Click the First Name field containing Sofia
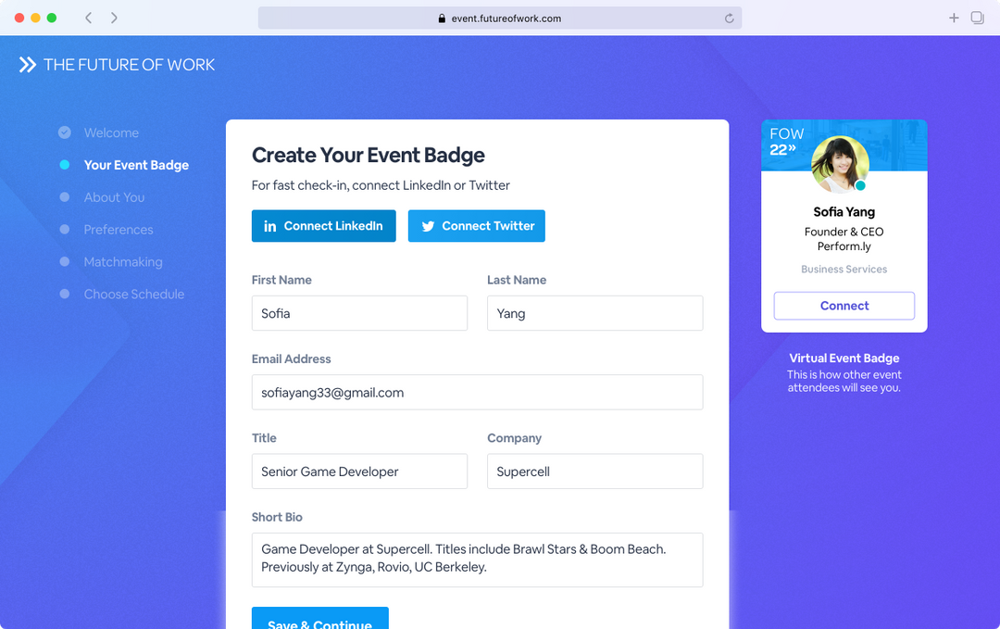 pyautogui.click(x=359, y=313)
